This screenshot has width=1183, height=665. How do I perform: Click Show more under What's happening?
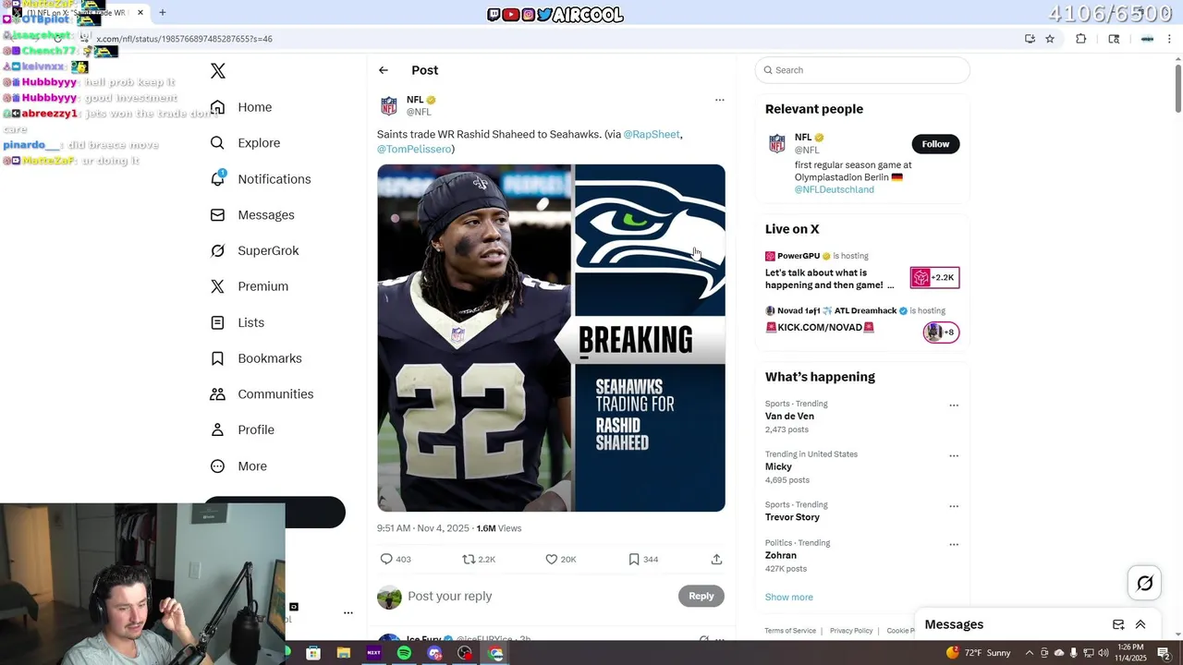click(x=789, y=597)
